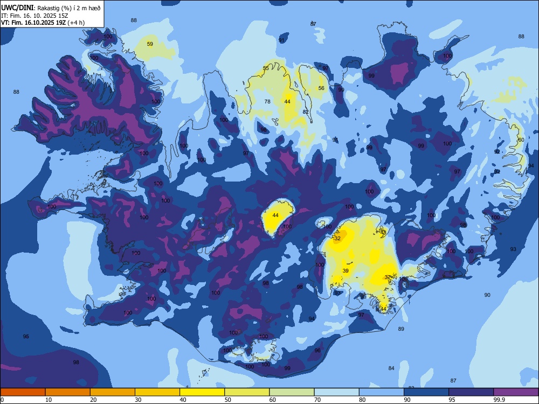Click the humidity value '37' on the map
The height and width of the screenshot is (404, 539).
388,277
